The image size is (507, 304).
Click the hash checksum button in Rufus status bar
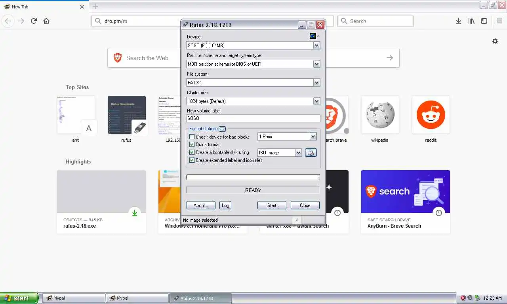pos(296,220)
